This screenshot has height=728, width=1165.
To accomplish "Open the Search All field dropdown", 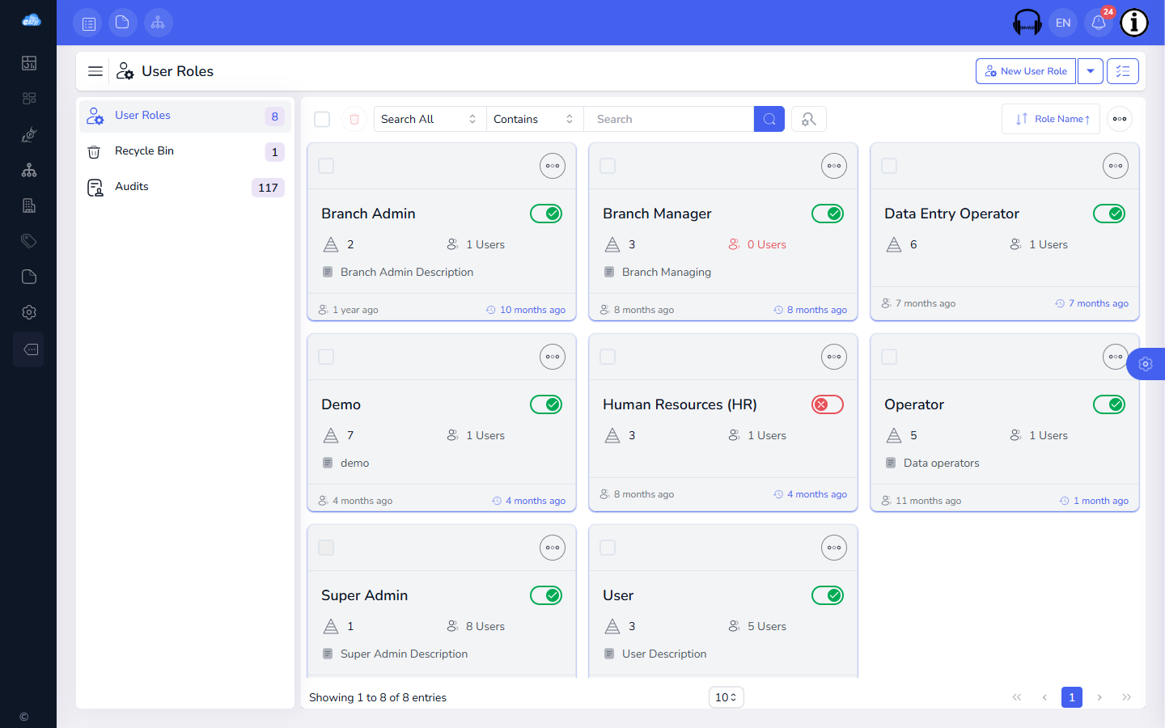I will pyautogui.click(x=430, y=119).
